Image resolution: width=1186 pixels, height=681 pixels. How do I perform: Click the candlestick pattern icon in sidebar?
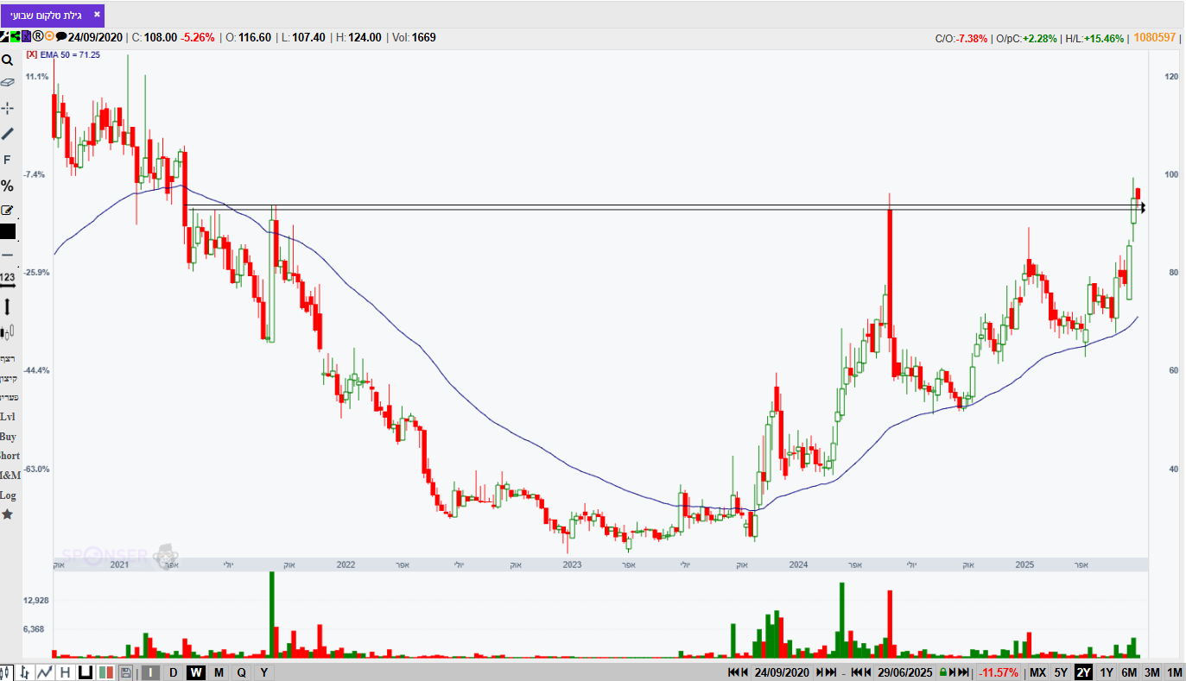click(8, 331)
